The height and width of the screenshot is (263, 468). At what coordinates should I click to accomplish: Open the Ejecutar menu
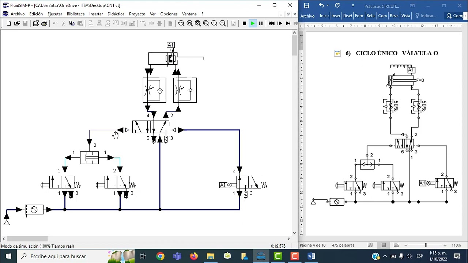pyautogui.click(x=55, y=14)
